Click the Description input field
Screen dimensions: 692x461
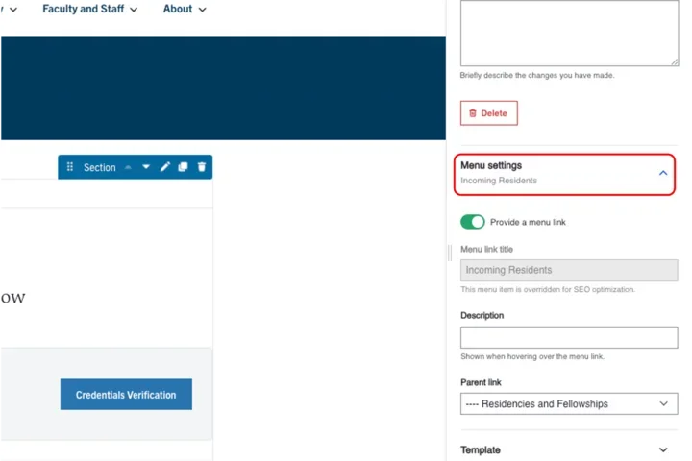[x=568, y=337]
